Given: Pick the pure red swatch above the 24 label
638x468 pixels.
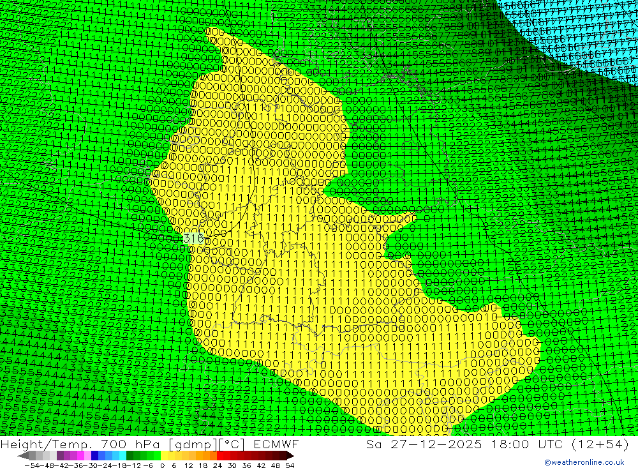Looking at the screenshot, I should click(x=220, y=456).
